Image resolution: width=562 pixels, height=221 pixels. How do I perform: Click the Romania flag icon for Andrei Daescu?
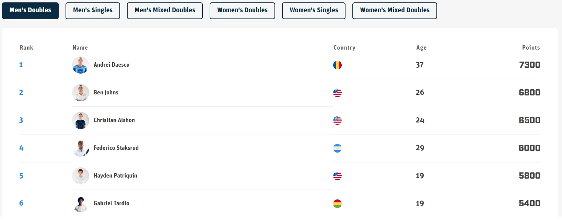337,65
